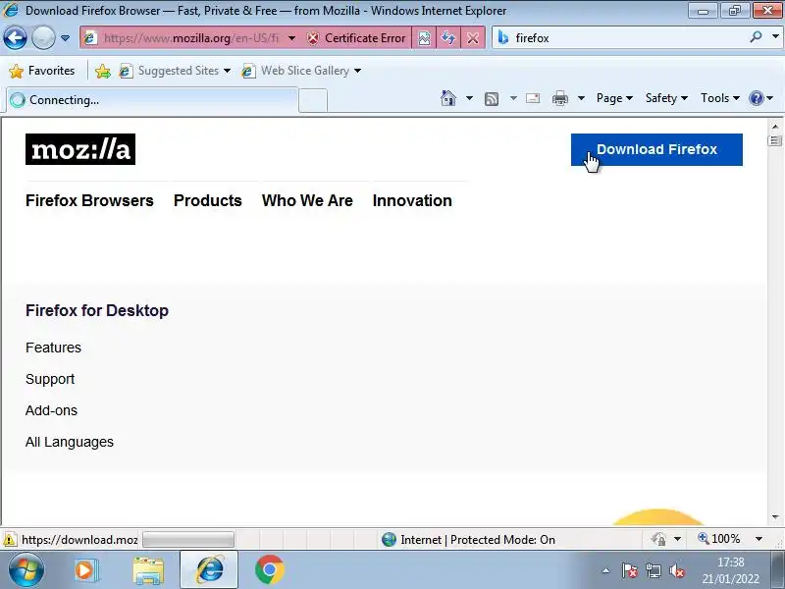Viewport: 785px width, 589px height.
Task: Open Suggested Sites in the favorites bar
Action: pyautogui.click(x=175, y=71)
